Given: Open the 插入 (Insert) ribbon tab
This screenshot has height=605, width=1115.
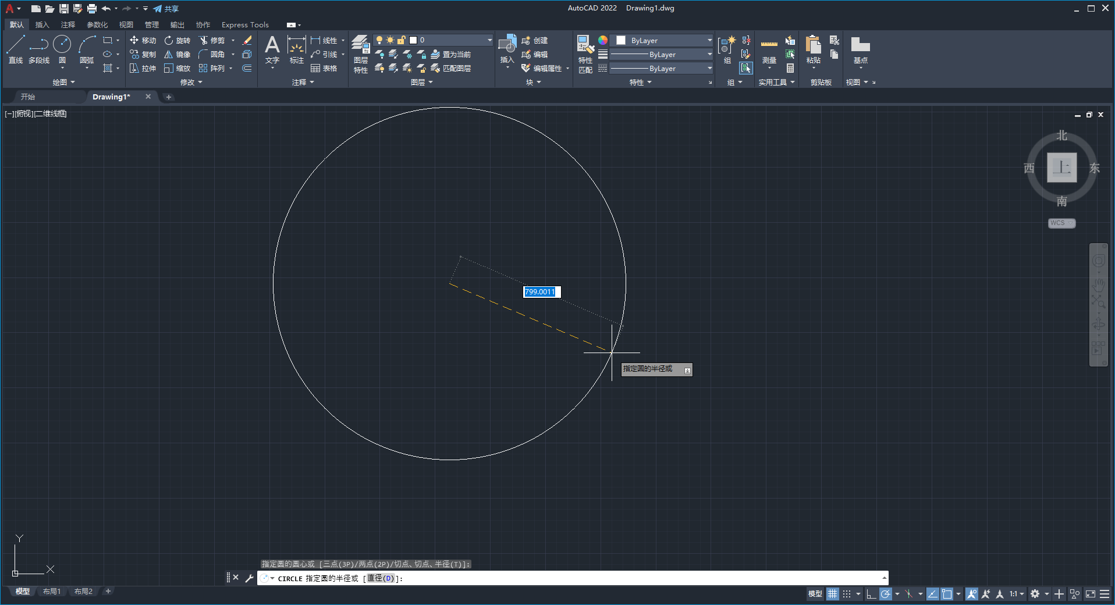Looking at the screenshot, I should pyautogui.click(x=42, y=25).
